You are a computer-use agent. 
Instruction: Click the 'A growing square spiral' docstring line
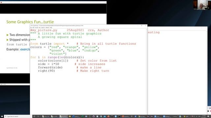pos(60,37)
